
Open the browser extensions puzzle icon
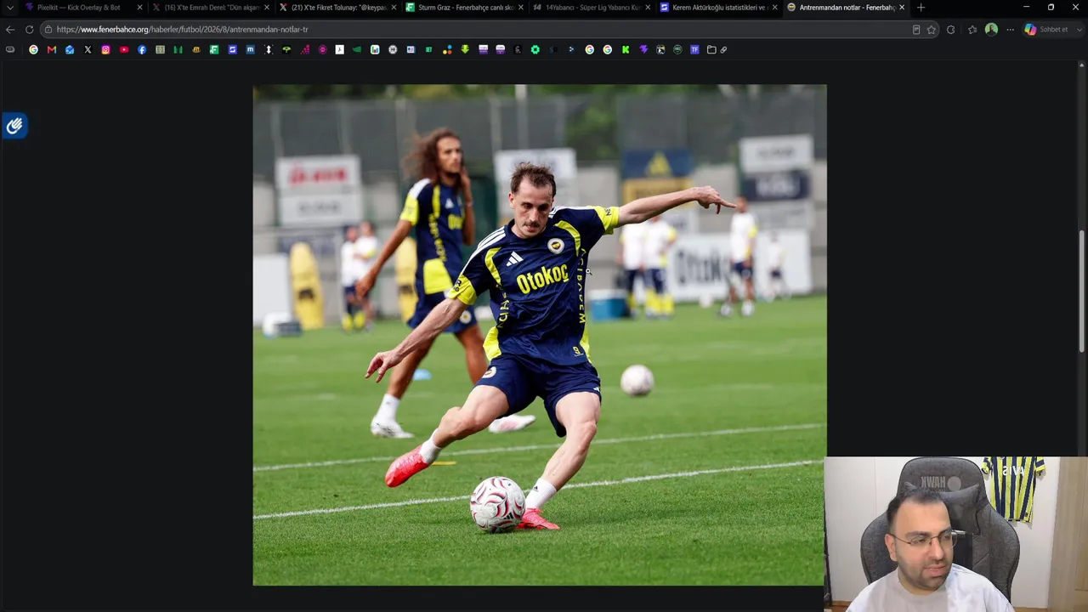pos(950,30)
